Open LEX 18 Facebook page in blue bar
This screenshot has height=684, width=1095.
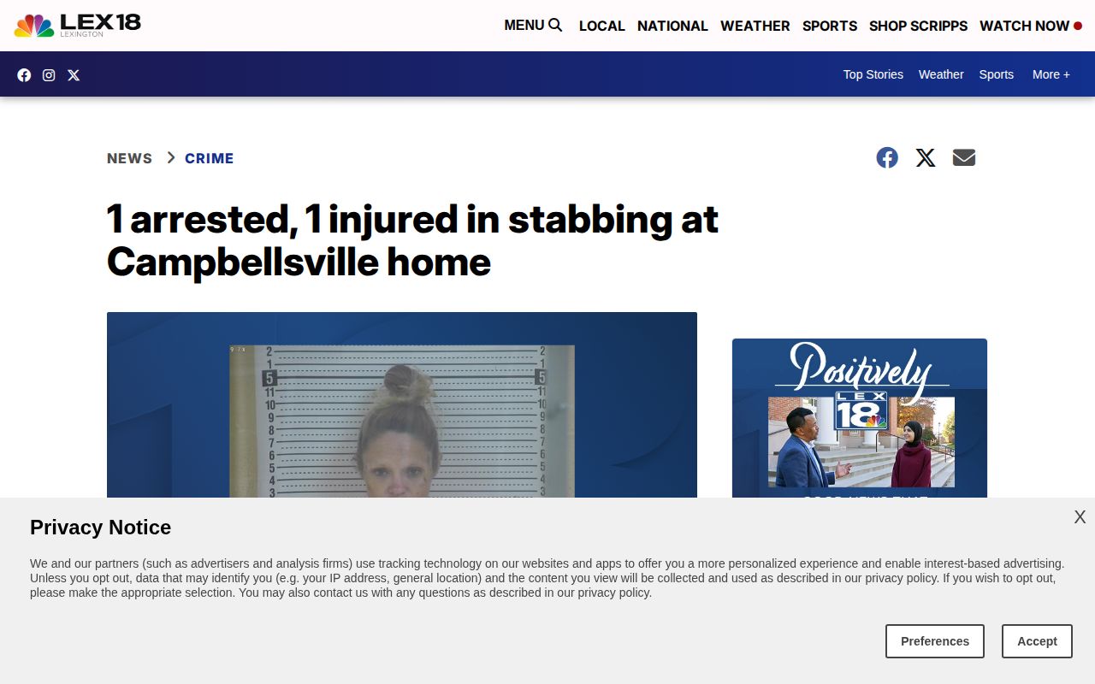24,75
